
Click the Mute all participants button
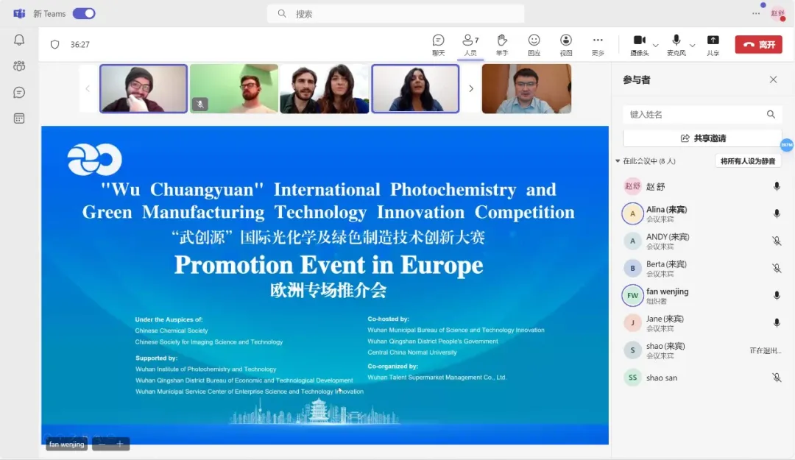[x=748, y=161]
